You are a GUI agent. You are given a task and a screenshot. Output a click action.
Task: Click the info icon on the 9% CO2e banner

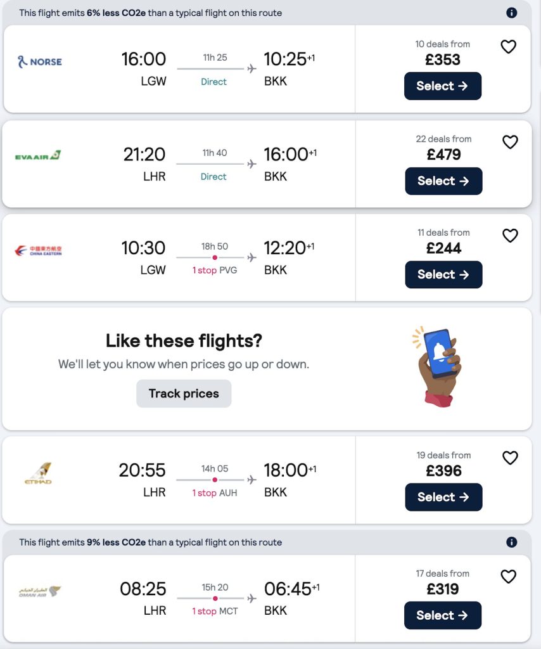[512, 542]
